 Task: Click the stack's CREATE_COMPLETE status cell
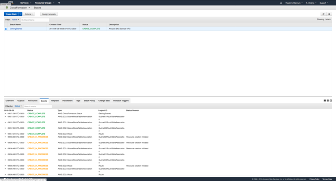click(91, 29)
